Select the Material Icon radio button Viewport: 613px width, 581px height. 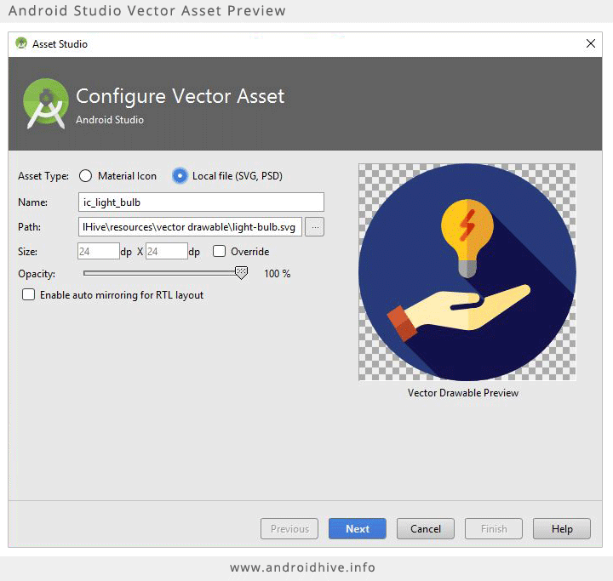click(x=85, y=176)
